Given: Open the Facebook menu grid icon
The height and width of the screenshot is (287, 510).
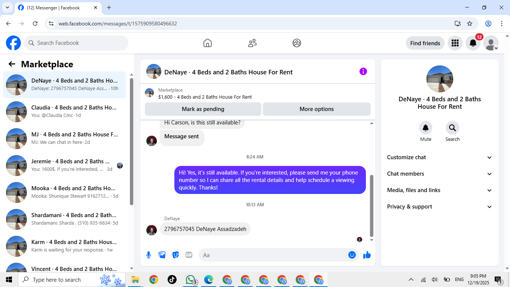Looking at the screenshot, I should click(x=455, y=43).
